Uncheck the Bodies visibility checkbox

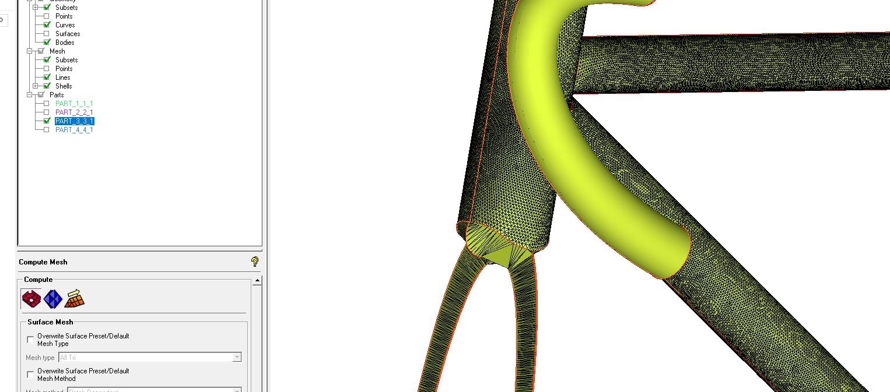point(47,42)
